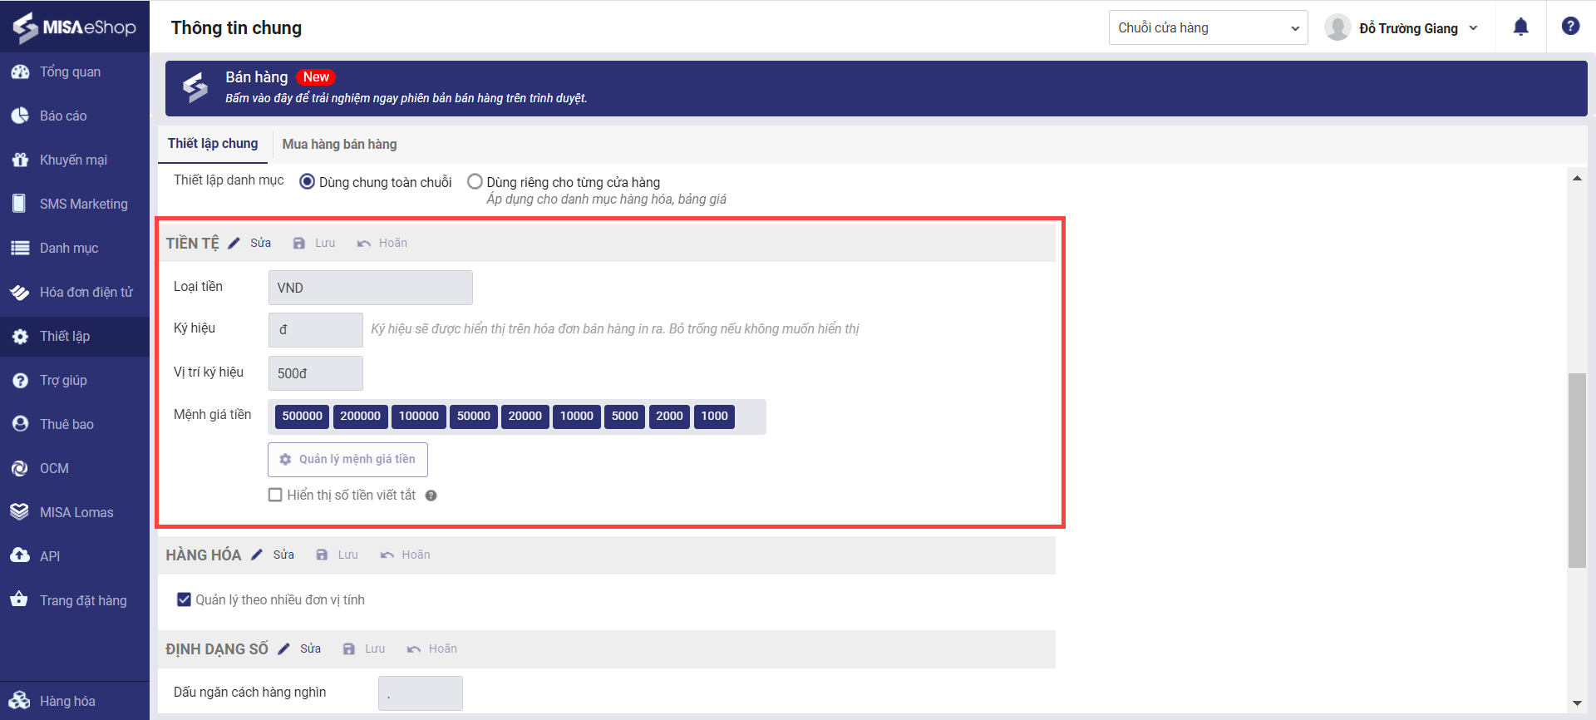The height and width of the screenshot is (720, 1596).
Task: Switch to Thiết lập chung tab
Action: tap(213, 144)
